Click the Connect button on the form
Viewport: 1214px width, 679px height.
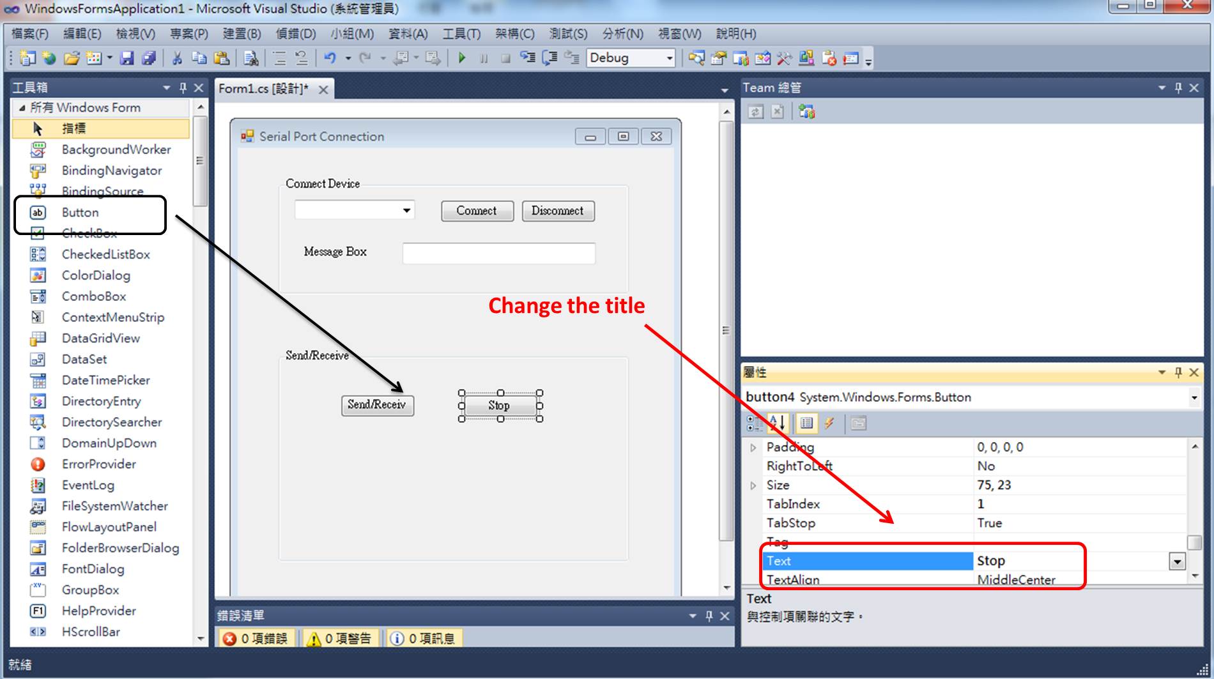477,211
